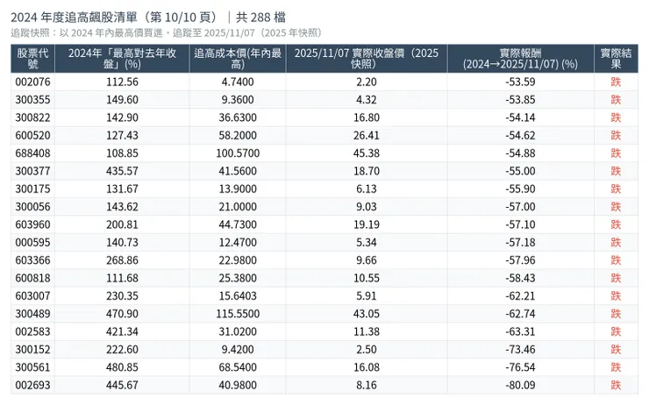Click the red 跌 result for 002076
Viewport: 649px width, 405px height.
click(x=616, y=82)
